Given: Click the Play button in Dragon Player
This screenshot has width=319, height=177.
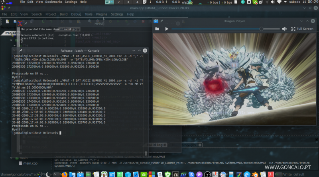Looking at the screenshot, I should point(167,29).
